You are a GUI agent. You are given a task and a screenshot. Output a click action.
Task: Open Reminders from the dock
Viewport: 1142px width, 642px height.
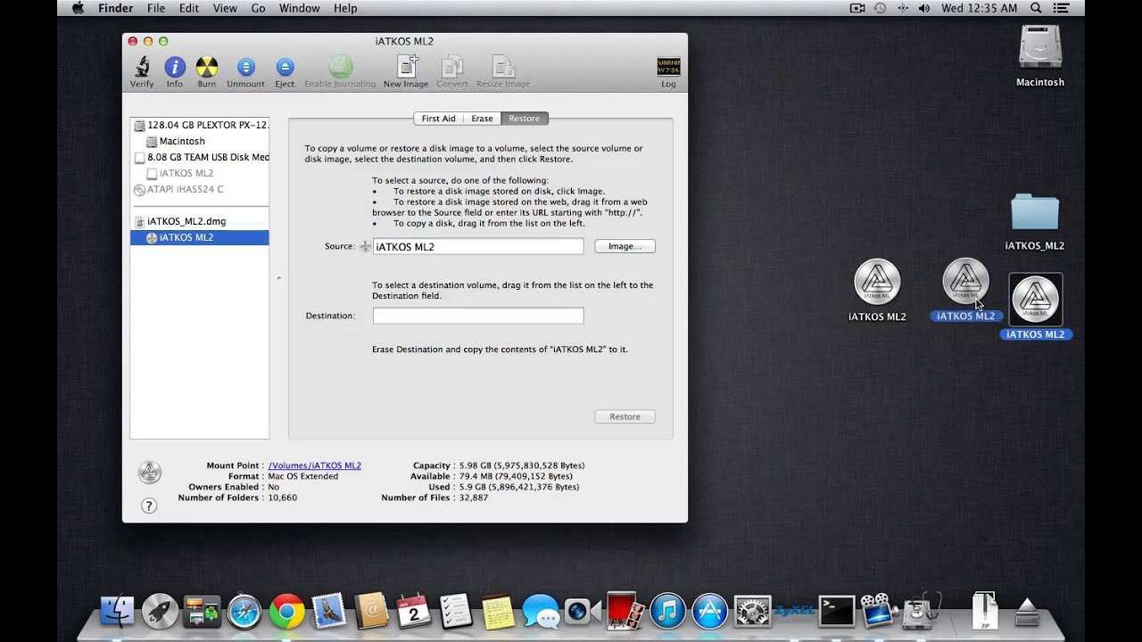(456, 611)
